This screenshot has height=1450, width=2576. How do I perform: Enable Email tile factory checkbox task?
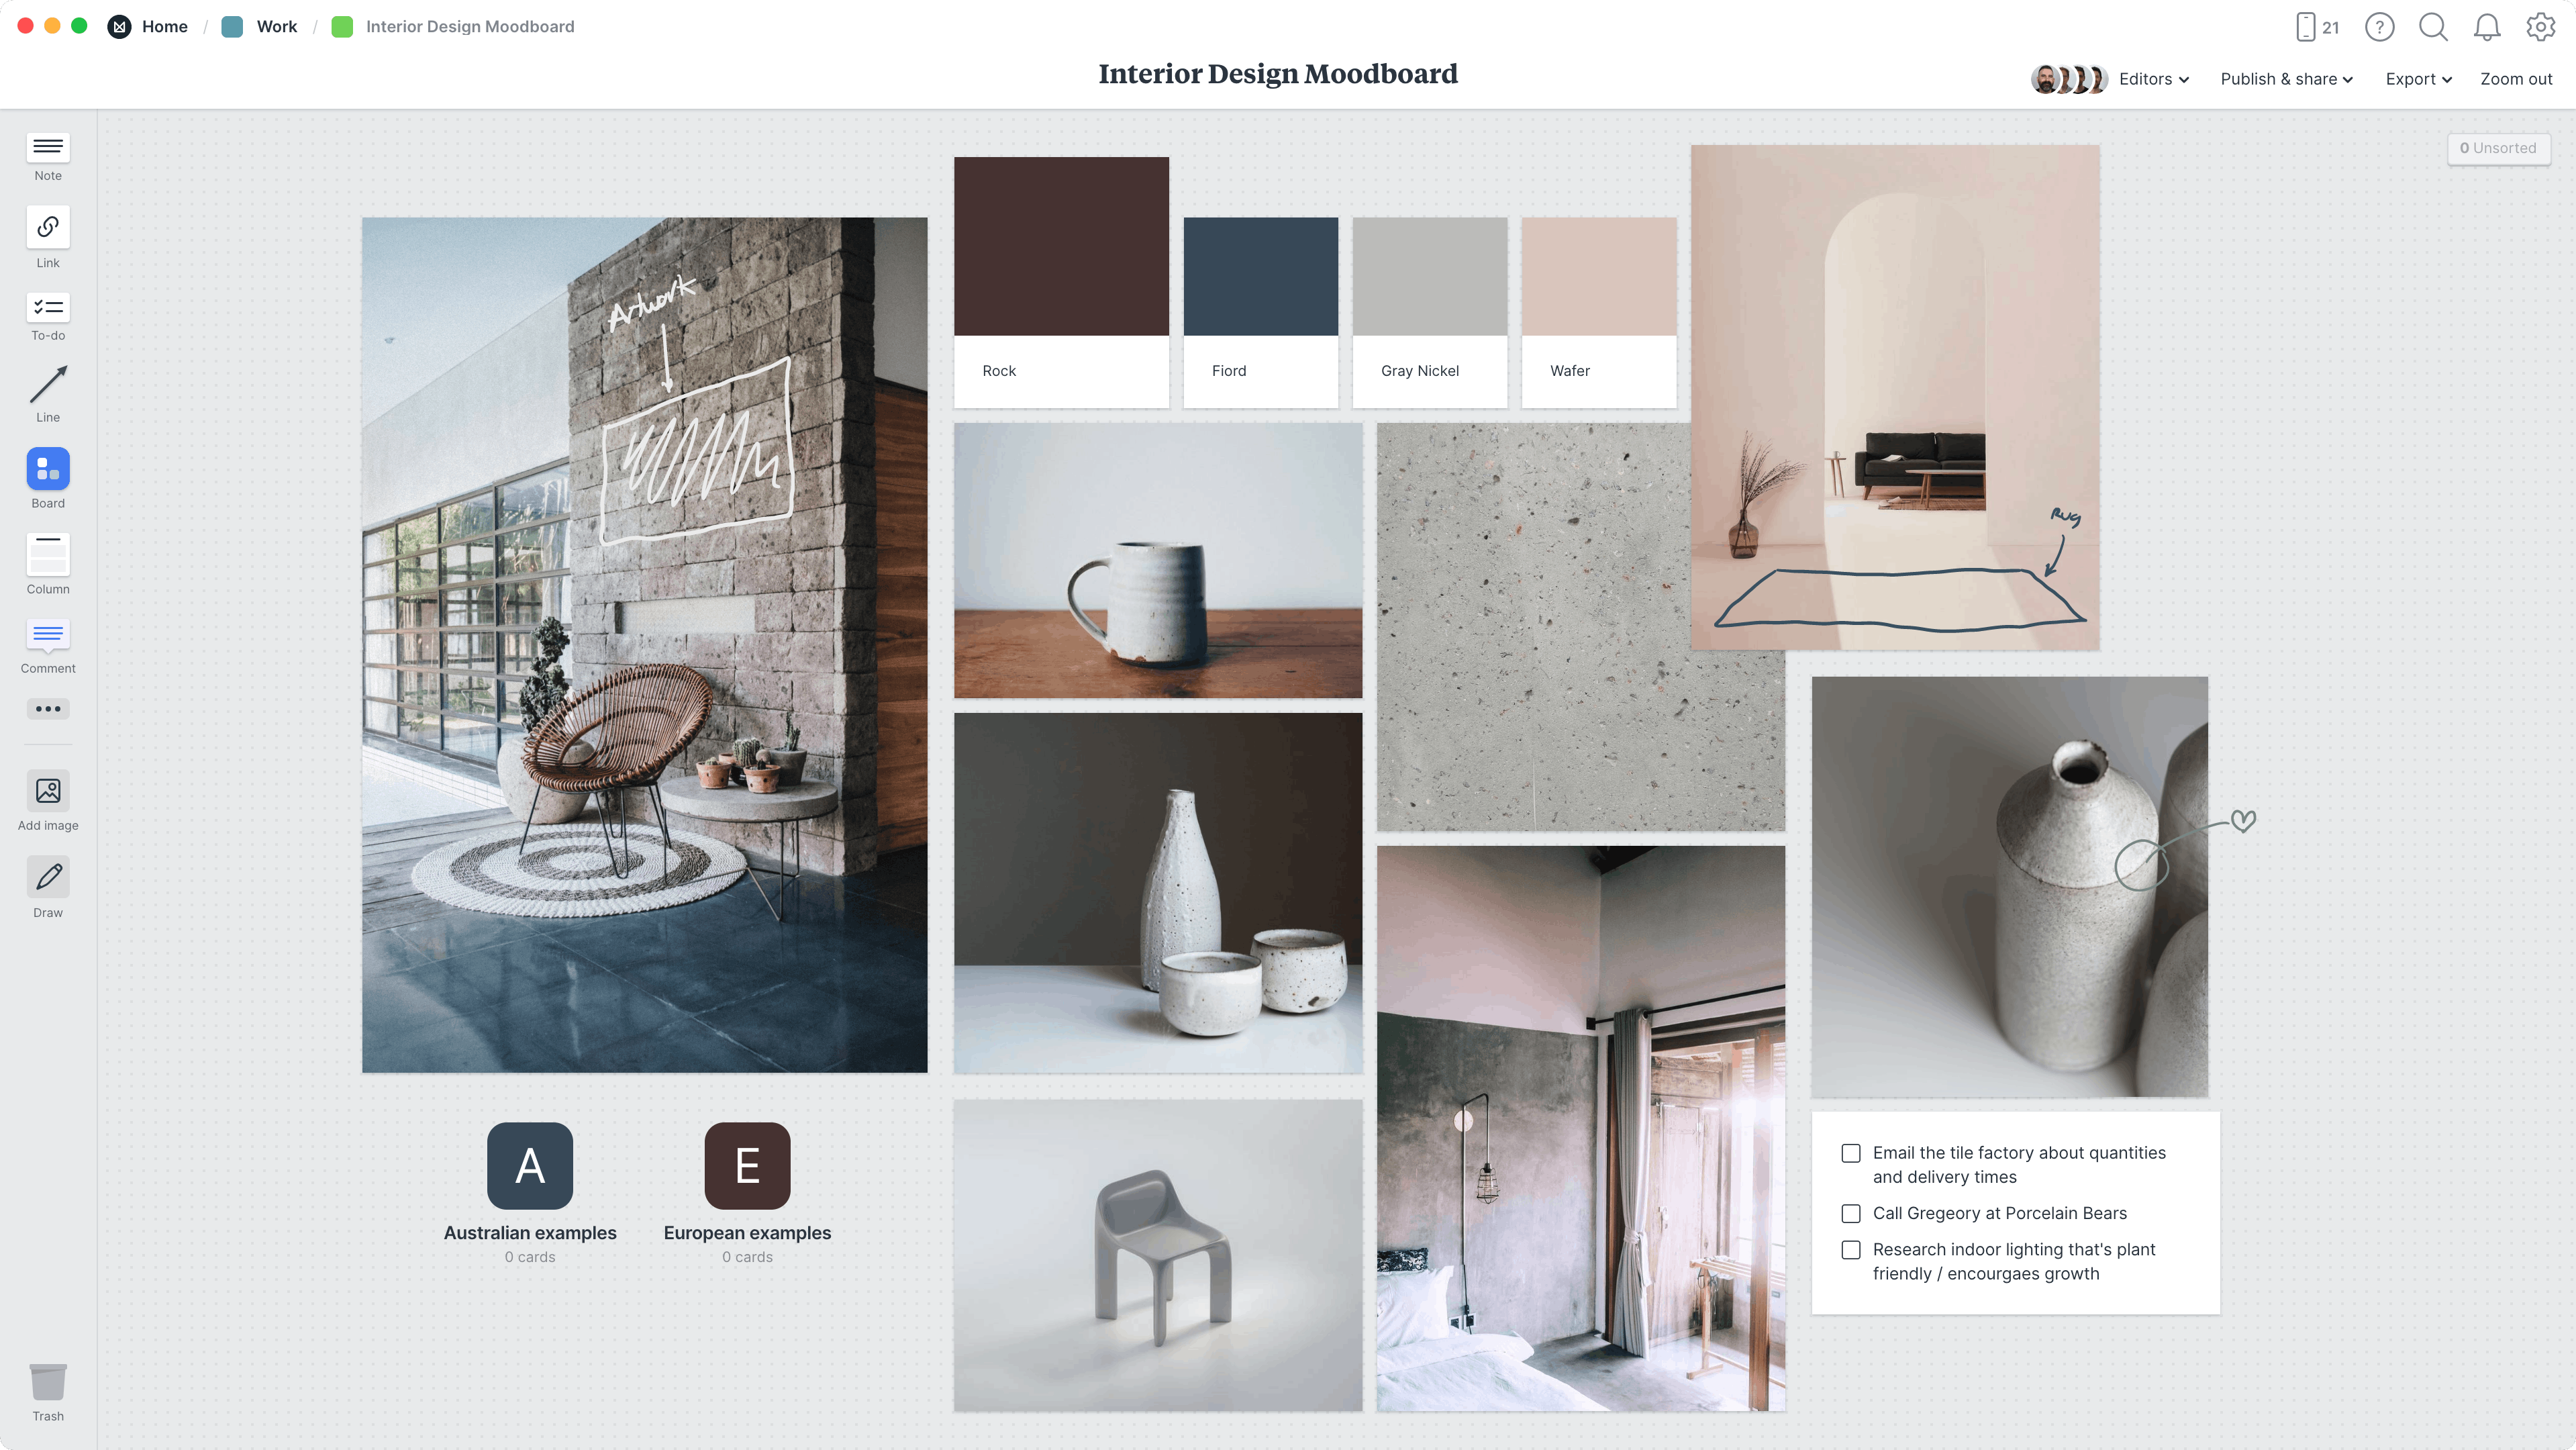pyautogui.click(x=1850, y=1153)
